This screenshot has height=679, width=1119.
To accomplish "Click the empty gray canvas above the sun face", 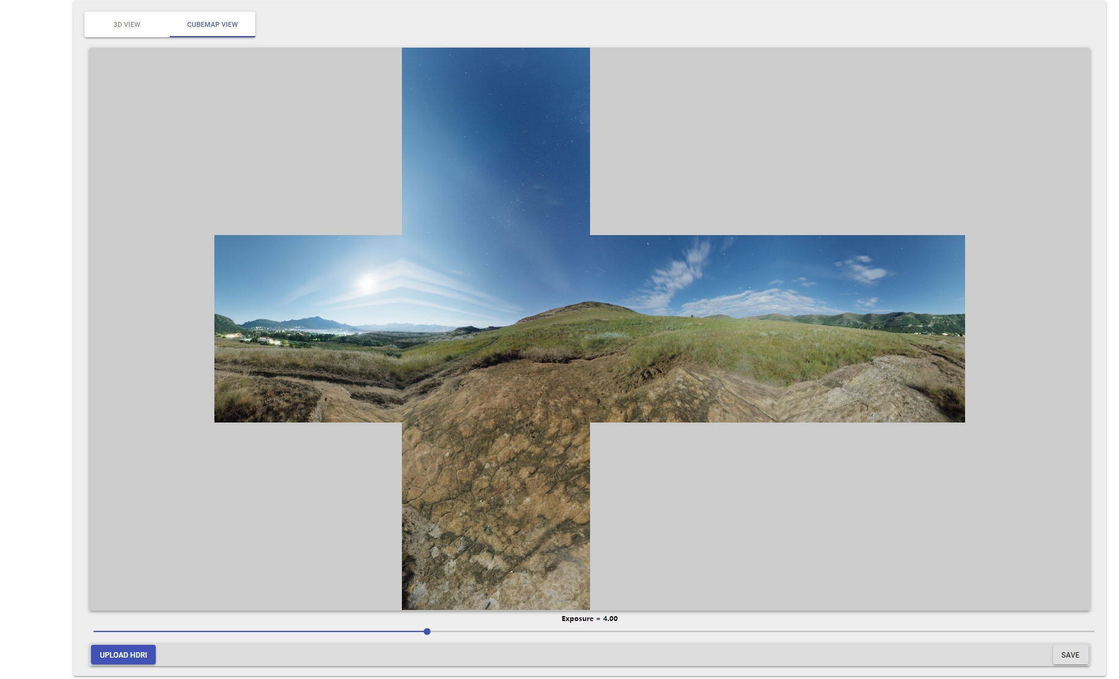I will point(244,140).
